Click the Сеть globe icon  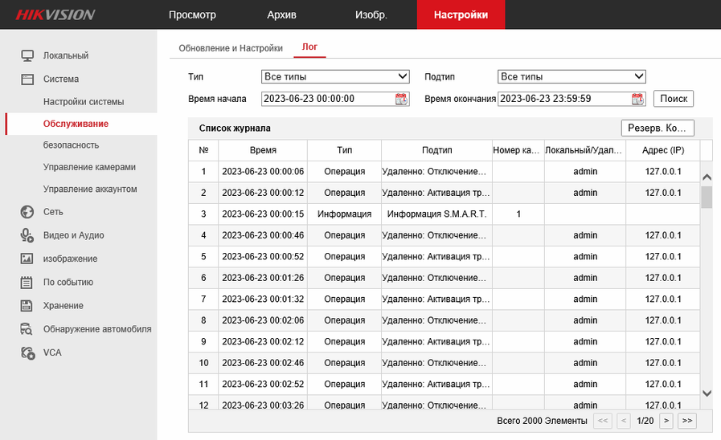point(27,212)
